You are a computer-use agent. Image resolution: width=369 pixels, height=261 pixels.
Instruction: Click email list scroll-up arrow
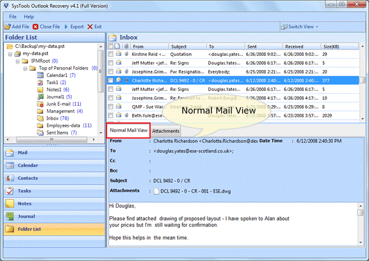tap(363, 47)
